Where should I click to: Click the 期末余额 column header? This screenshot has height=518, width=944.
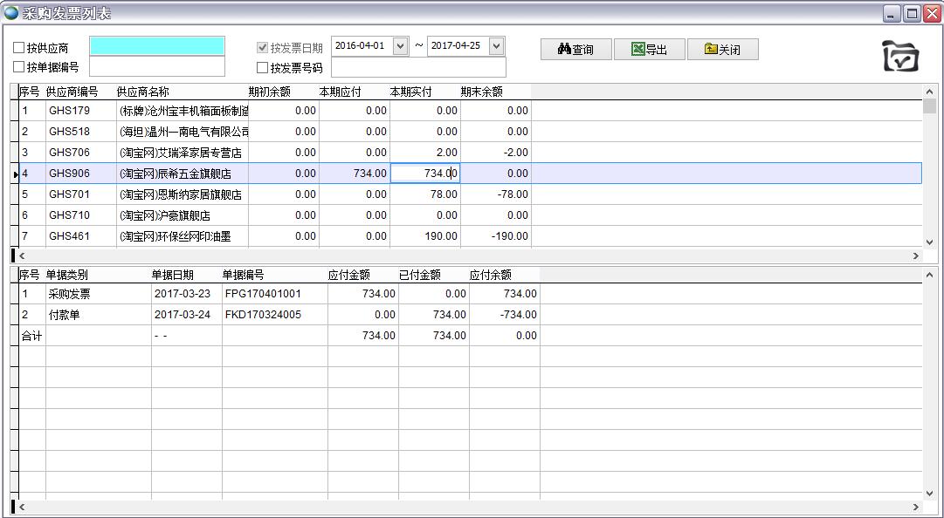click(481, 92)
